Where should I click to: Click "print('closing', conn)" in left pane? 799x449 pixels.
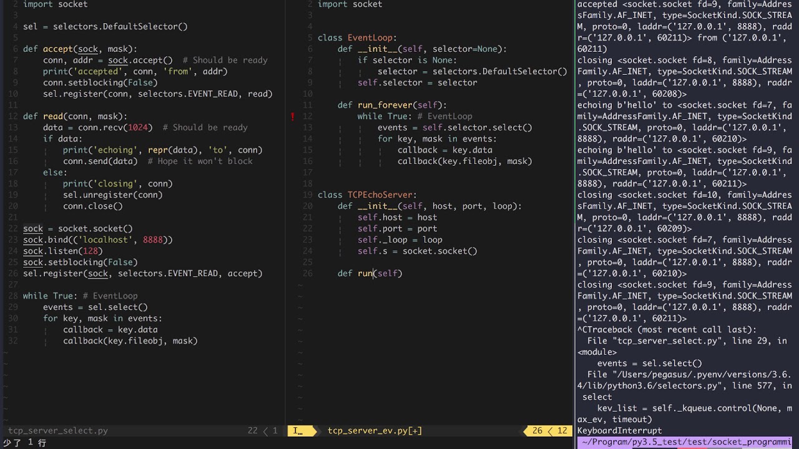tap(118, 184)
